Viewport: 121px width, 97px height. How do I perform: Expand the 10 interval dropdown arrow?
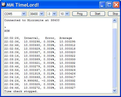pos(67,14)
